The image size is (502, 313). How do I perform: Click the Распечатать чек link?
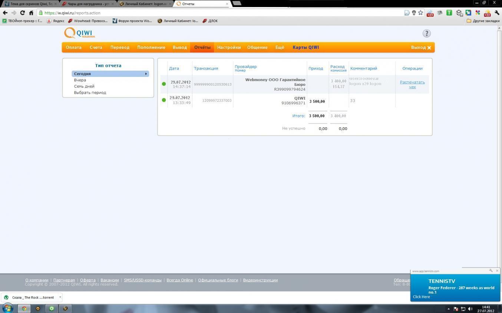[x=412, y=84]
